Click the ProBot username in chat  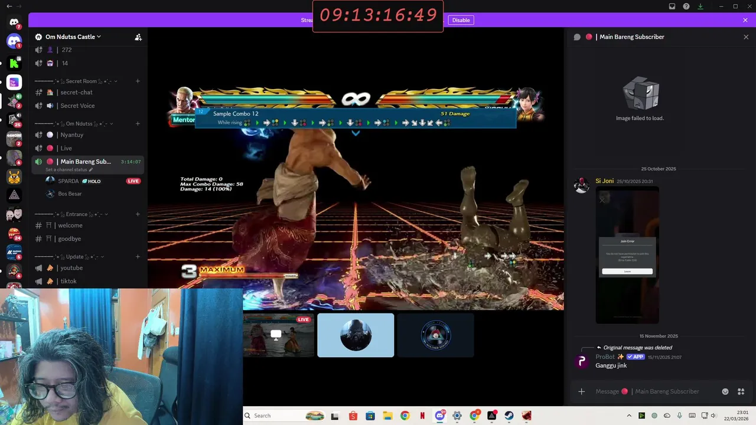click(x=605, y=357)
